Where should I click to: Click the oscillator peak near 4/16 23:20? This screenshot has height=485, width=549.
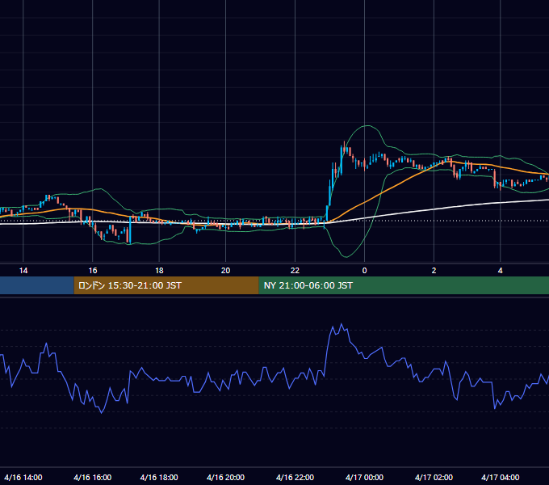[x=342, y=324]
